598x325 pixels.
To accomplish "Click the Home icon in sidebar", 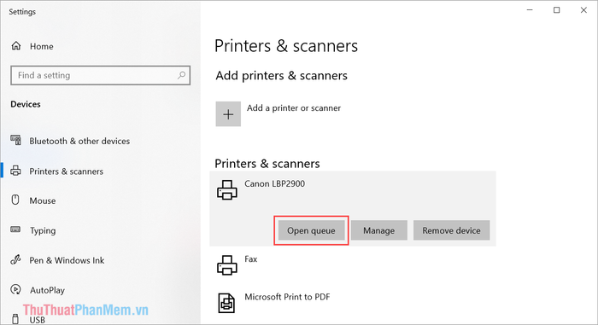I will coord(16,46).
